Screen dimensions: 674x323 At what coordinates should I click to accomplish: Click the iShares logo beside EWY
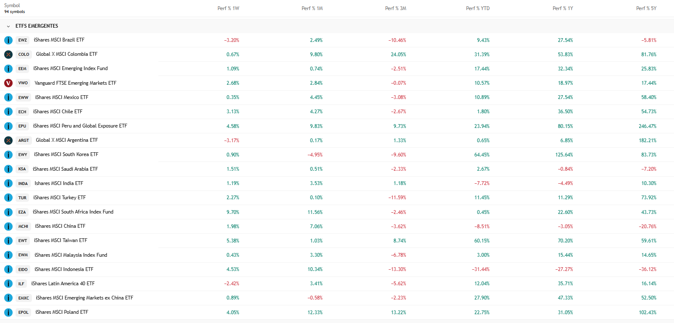[8, 155]
